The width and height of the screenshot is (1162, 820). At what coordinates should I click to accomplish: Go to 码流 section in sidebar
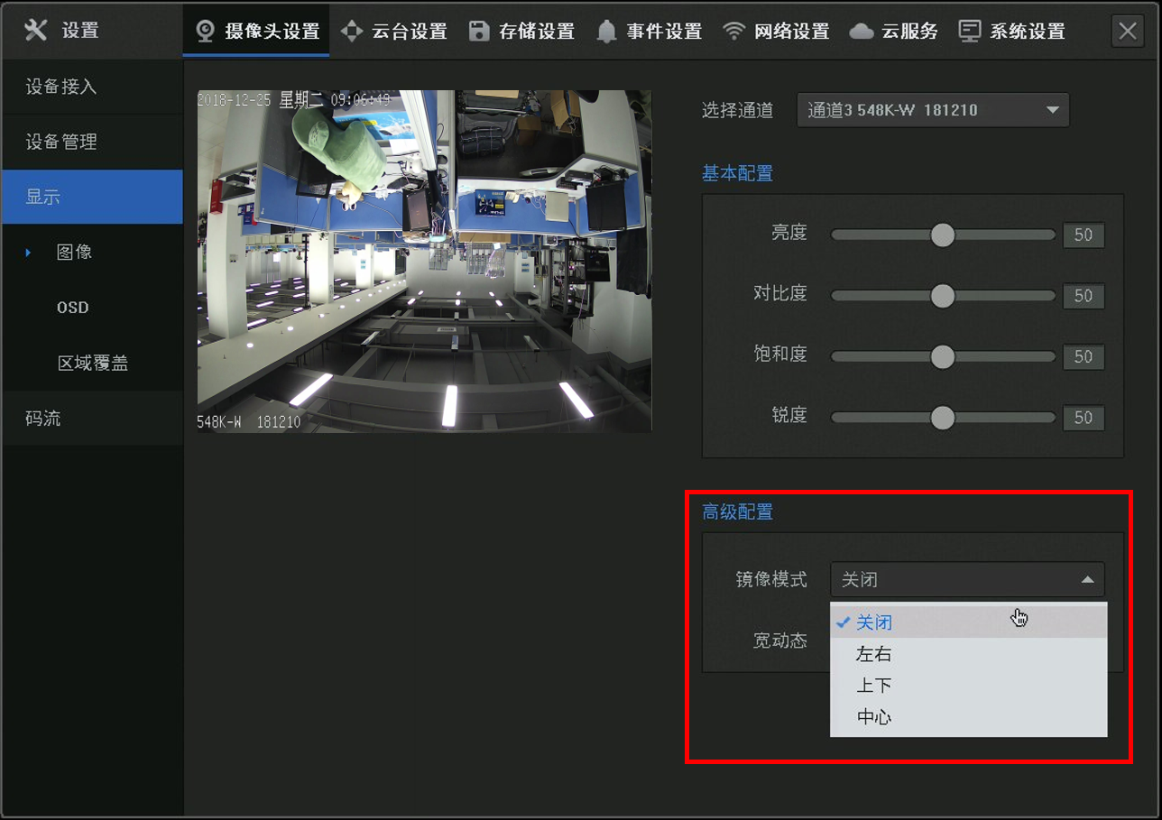pos(43,419)
